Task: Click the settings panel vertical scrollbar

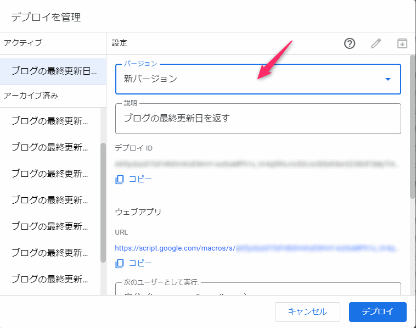Action: (413, 127)
